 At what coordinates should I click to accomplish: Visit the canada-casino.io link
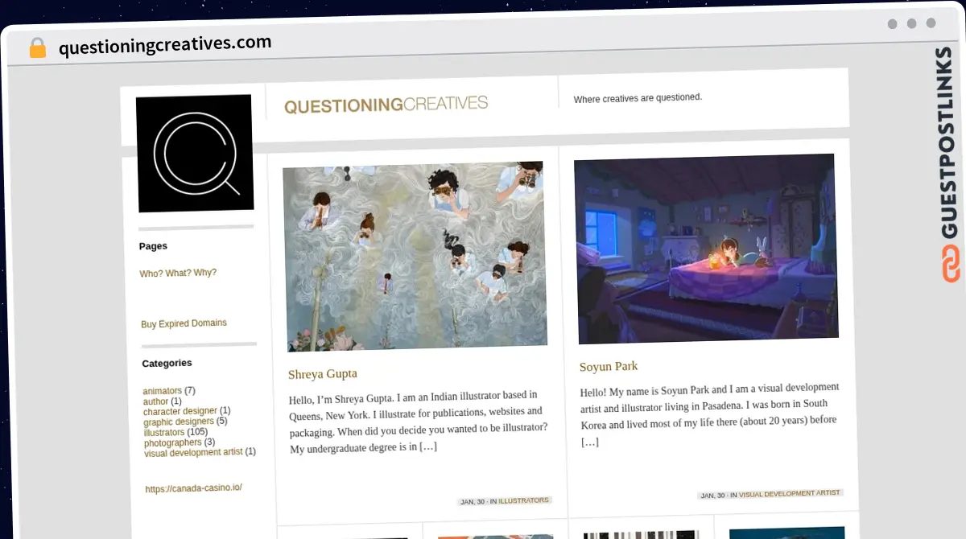(x=193, y=488)
